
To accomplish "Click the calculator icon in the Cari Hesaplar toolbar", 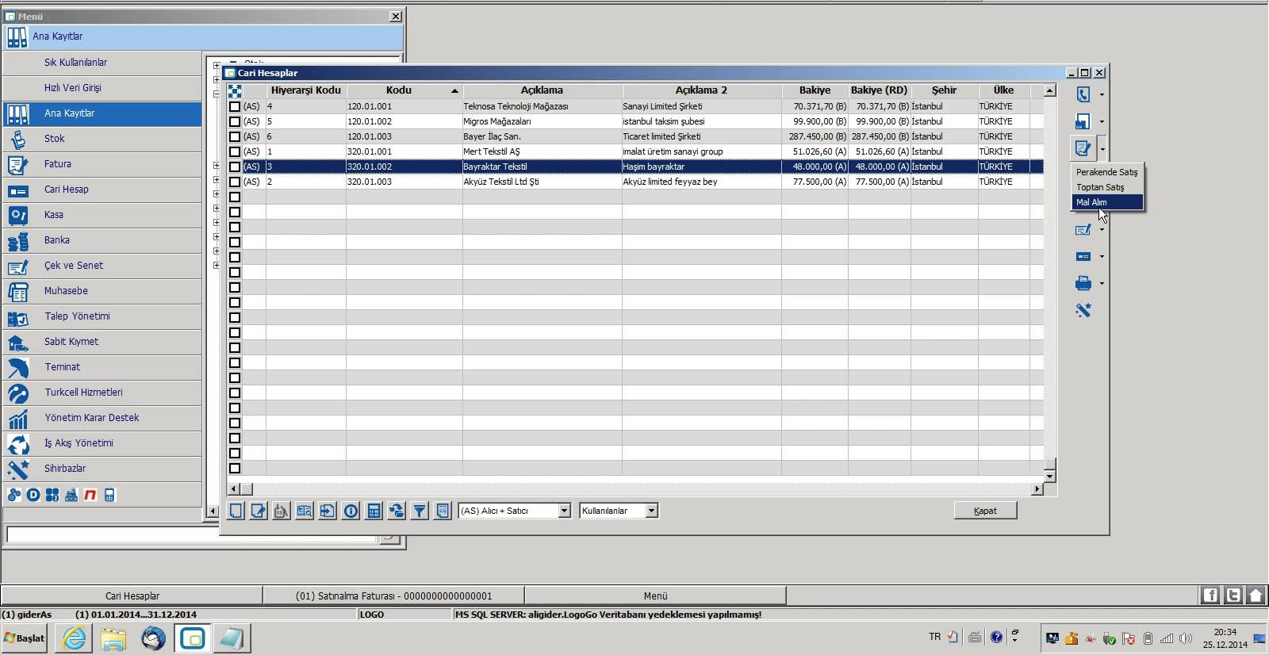I will (x=374, y=511).
